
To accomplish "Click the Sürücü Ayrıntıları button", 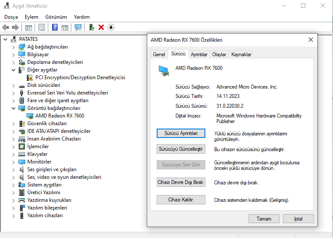I will (181, 133).
